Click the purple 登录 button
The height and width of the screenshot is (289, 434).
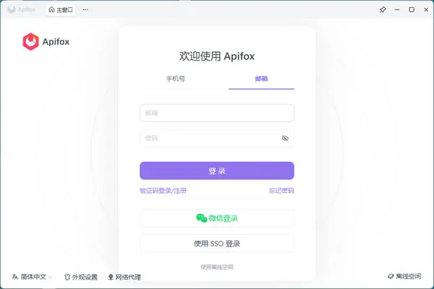click(217, 171)
